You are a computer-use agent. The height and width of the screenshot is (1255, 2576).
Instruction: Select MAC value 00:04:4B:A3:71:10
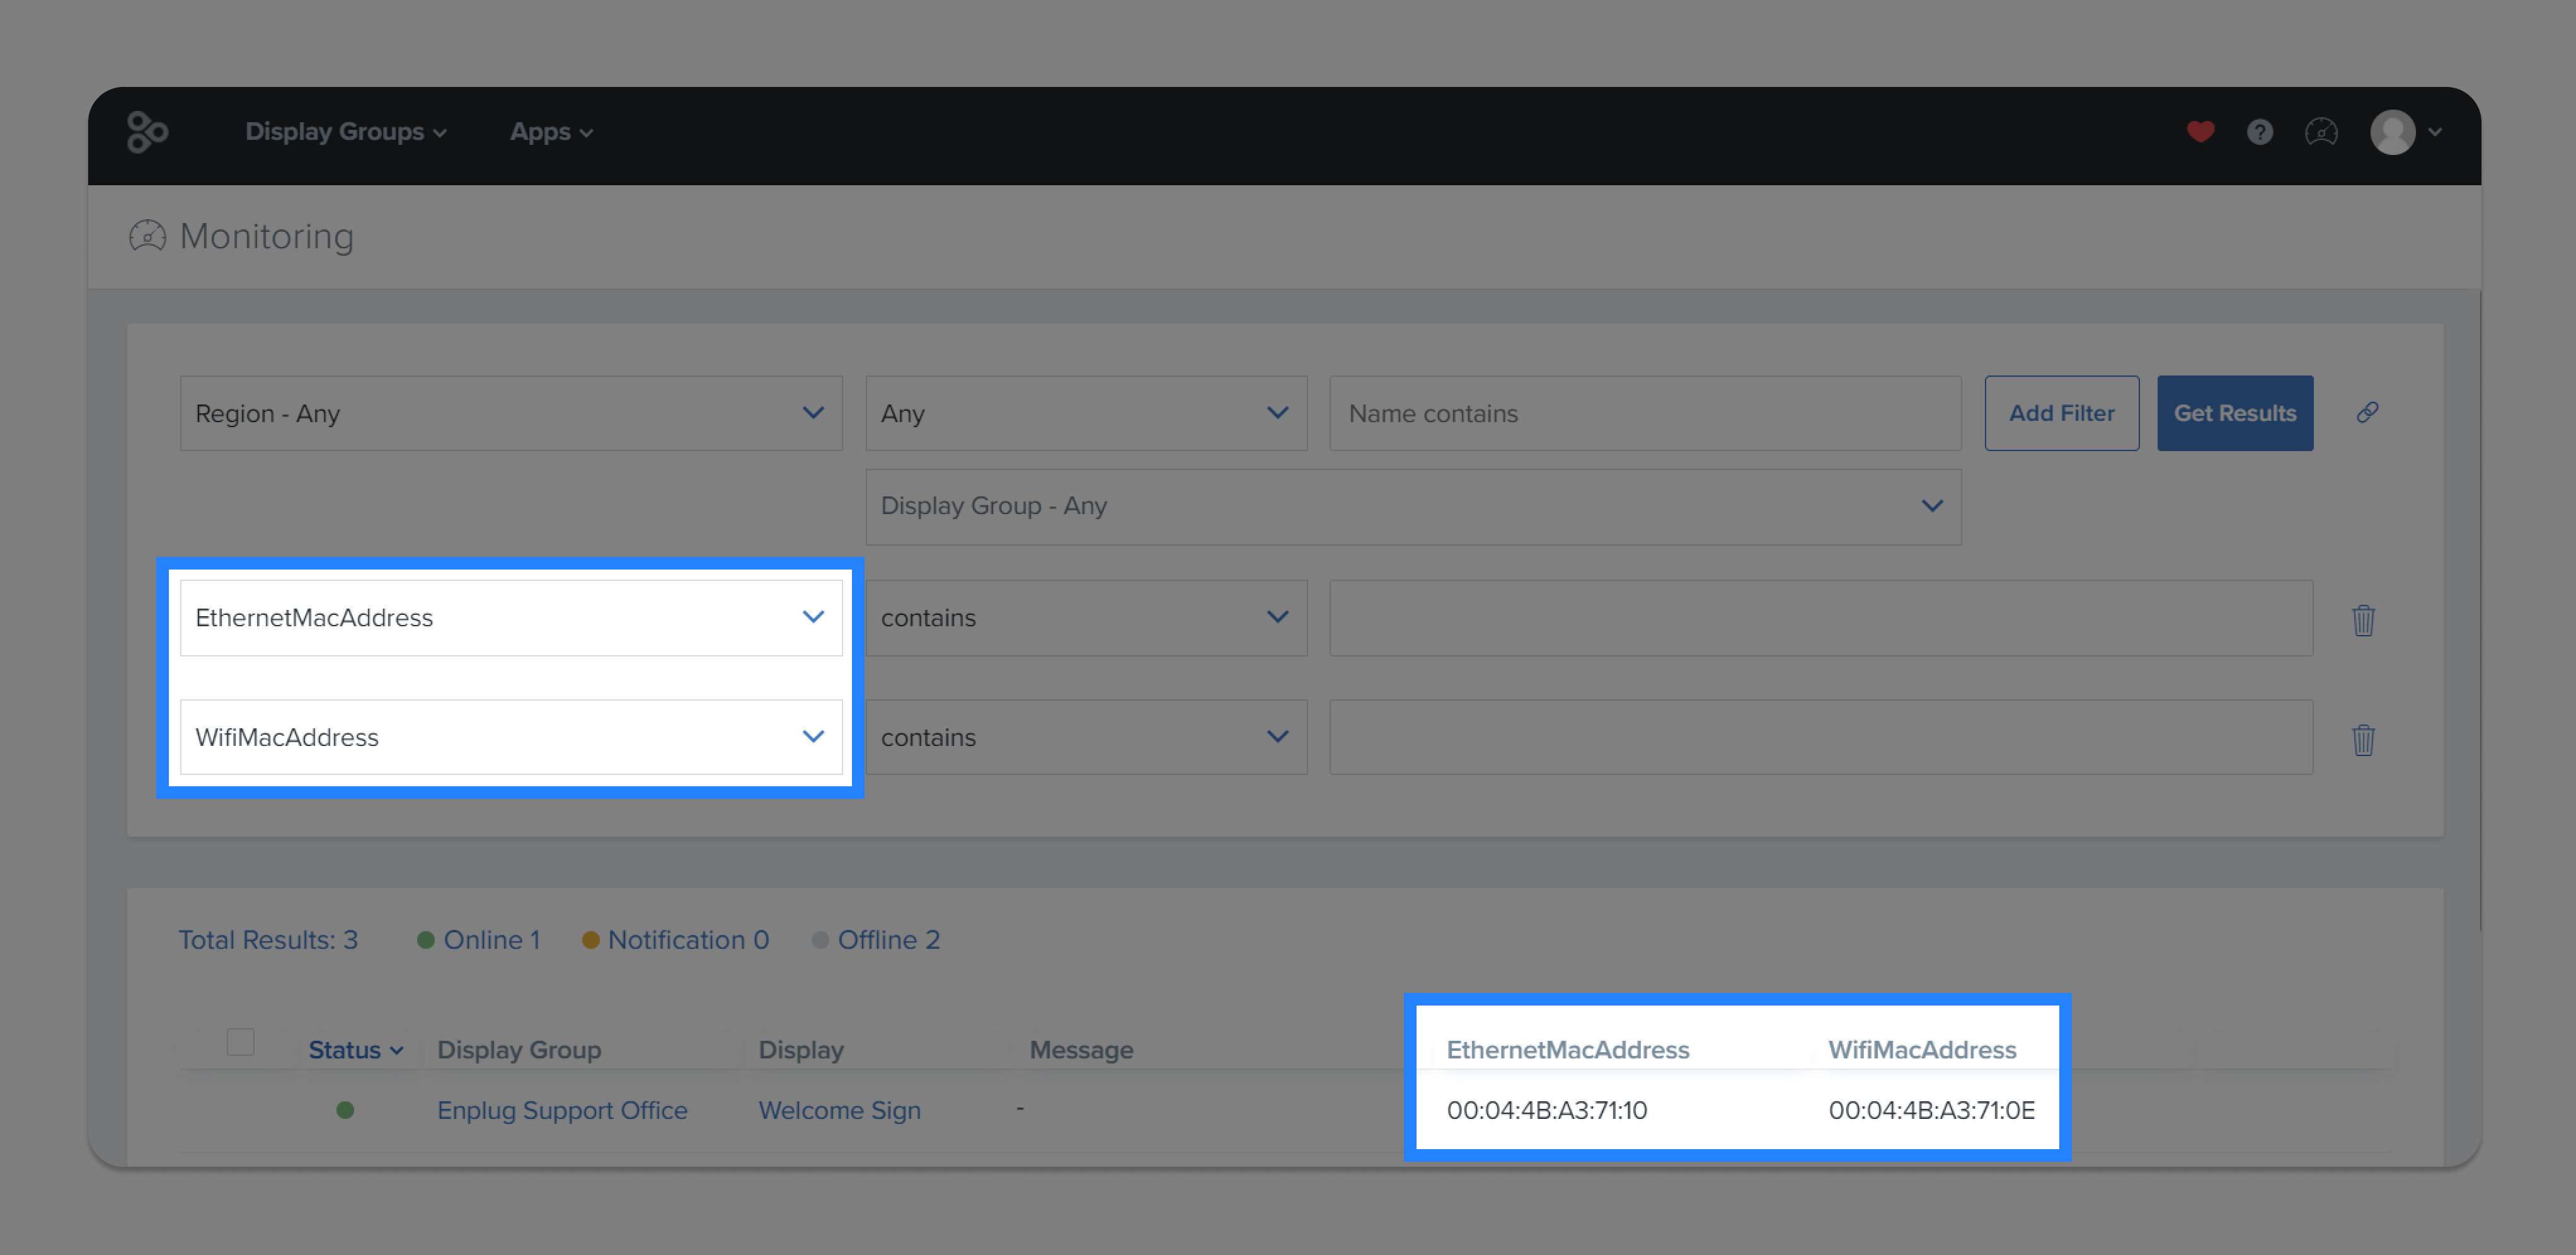tap(1546, 1110)
